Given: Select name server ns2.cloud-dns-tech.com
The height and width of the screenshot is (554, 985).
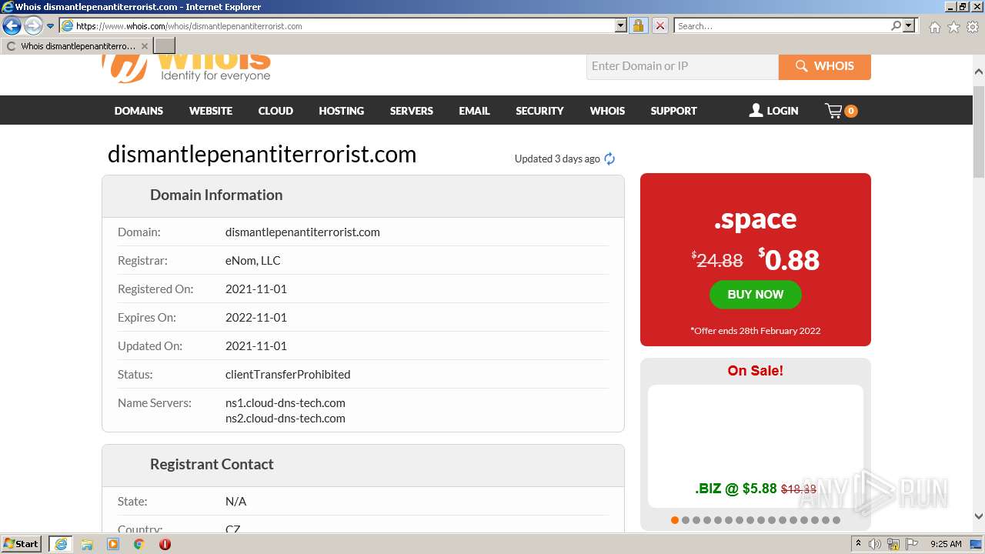Looking at the screenshot, I should pos(285,419).
